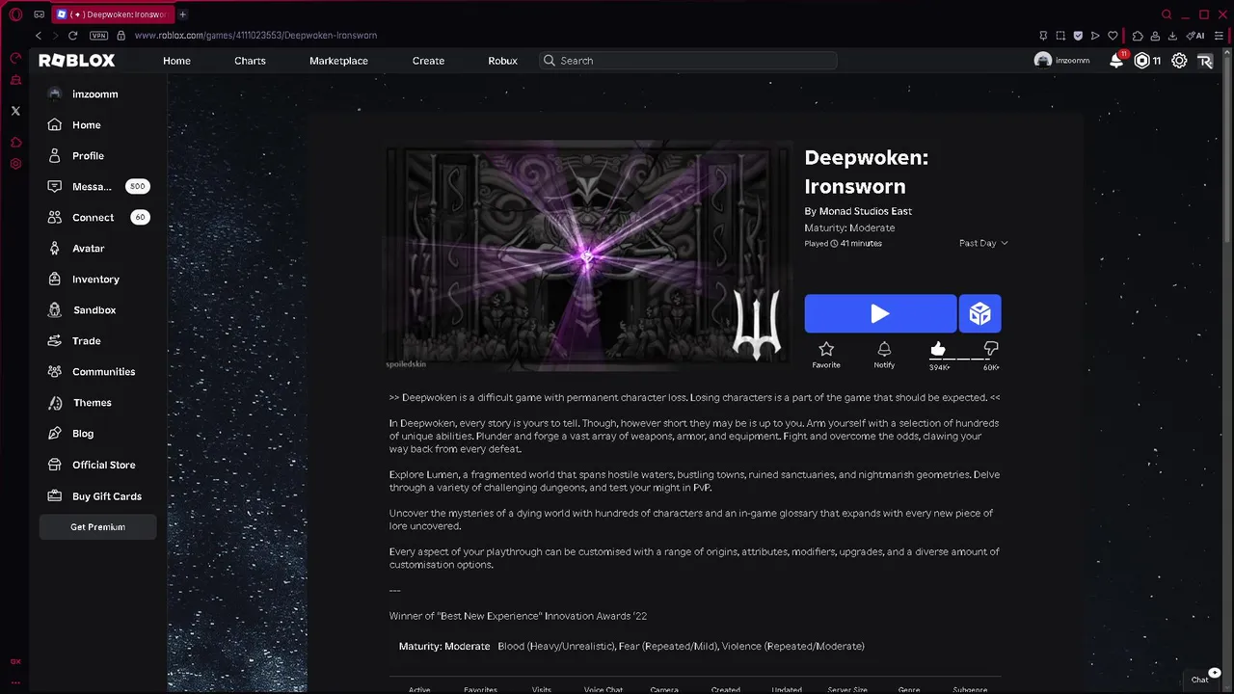Image resolution: width=1234 pixels, height=694 pixels.
Task: Open the Create navigation item
Action: (x=428, y=61)
